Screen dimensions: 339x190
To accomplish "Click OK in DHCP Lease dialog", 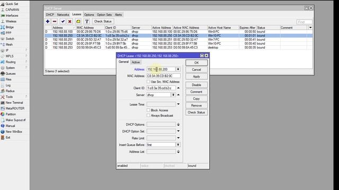I will tap(197, 63).
